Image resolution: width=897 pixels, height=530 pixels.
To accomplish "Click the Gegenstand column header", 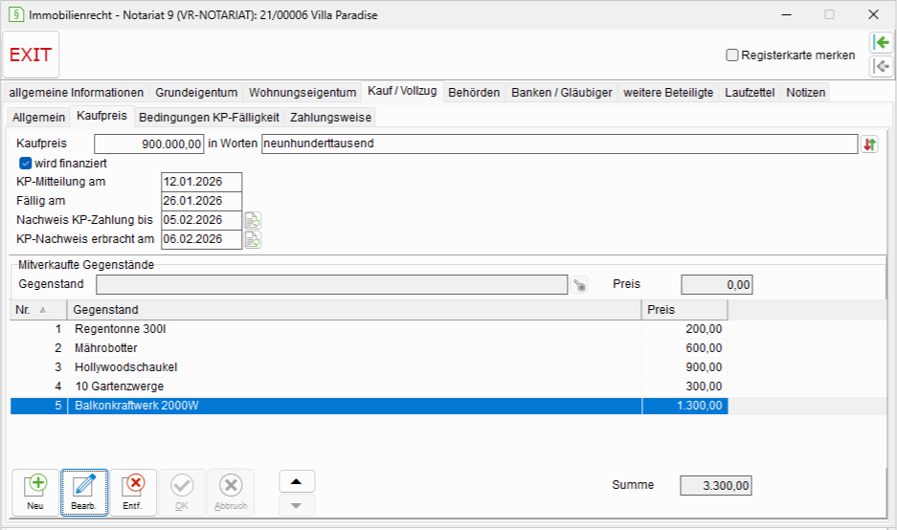I will coord(354,310).
